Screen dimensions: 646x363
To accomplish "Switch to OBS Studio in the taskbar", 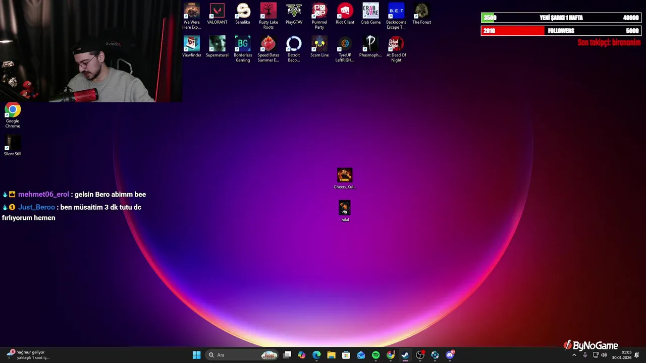I will click(420, 355).
